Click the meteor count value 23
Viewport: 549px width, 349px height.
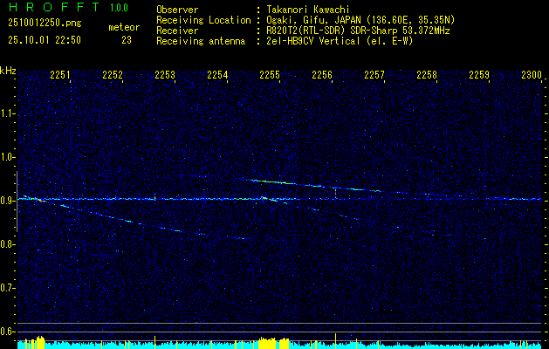[x=127, y=40]
